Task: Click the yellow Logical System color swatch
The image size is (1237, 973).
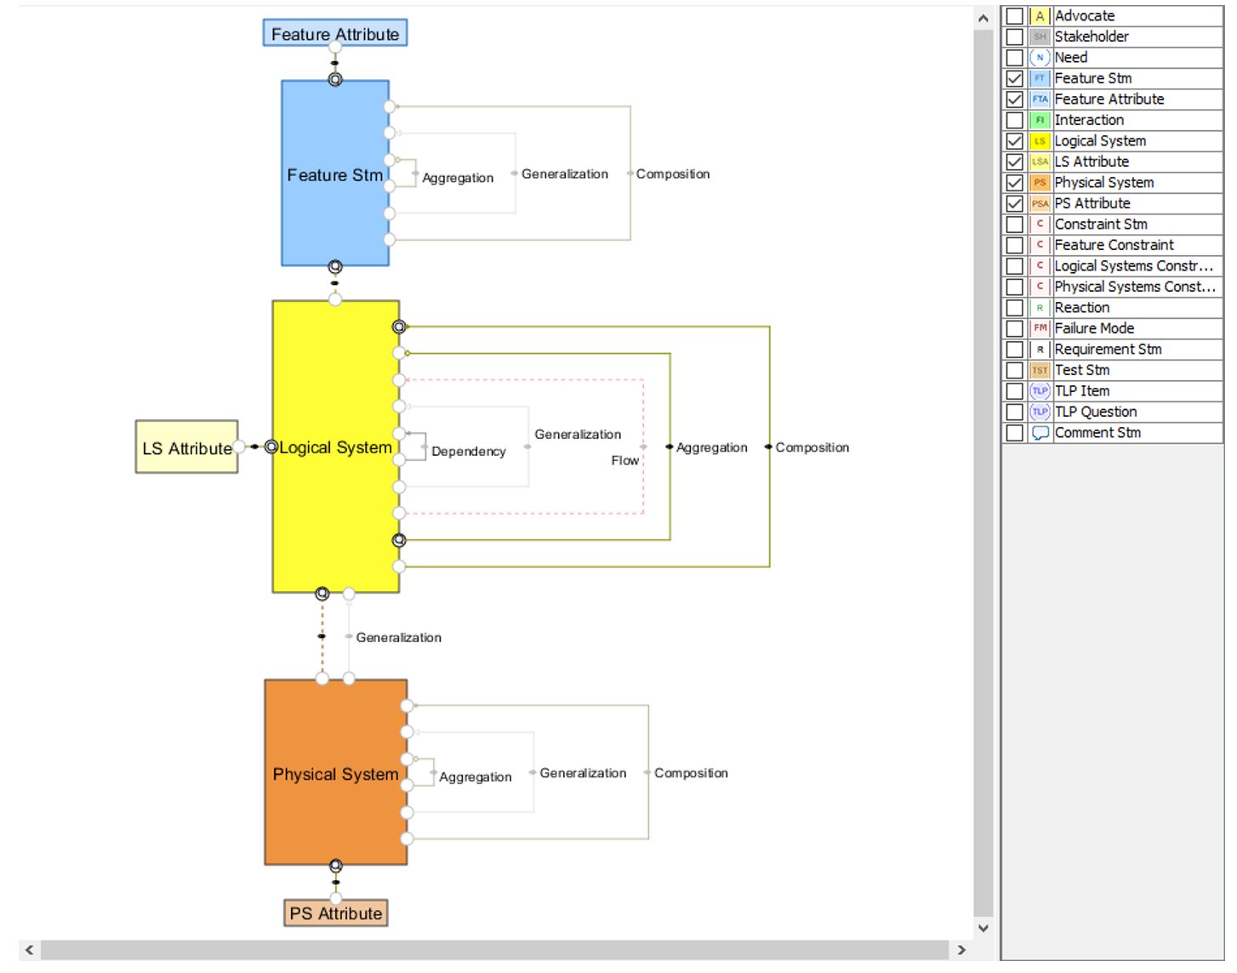Action: (x=1039, y=140)
